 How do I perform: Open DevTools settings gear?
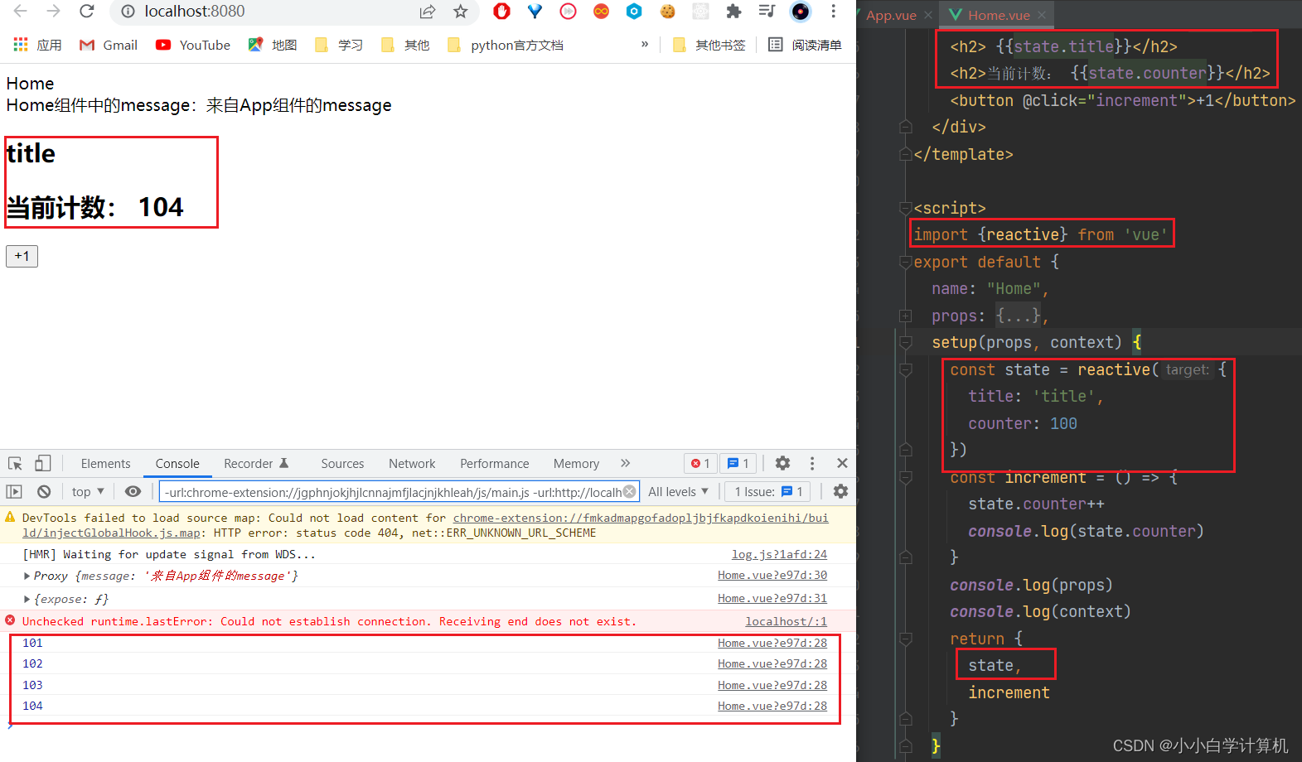click(782, 463)
